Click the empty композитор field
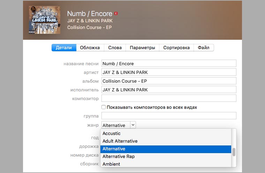Image resolution: width=265 pixels, height=173 pixels. pyautogui.click(x=169, y=98)
